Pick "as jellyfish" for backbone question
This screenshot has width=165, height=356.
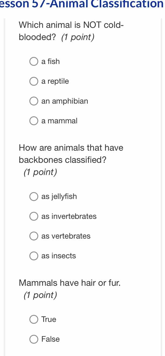(x=34, y=196)
